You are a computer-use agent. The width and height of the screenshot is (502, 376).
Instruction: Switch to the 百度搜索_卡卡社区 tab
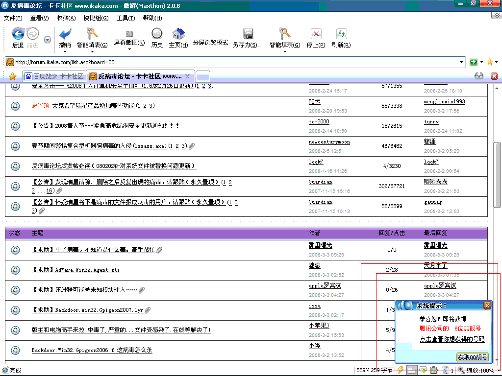54,76
